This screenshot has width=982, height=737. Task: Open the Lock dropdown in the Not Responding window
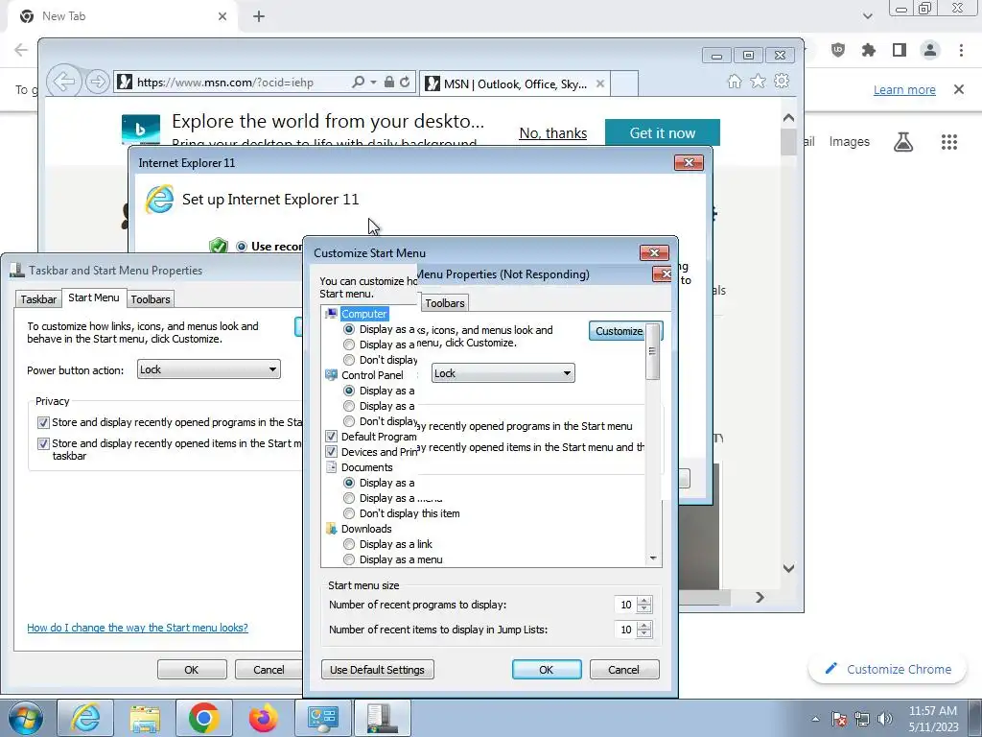[x=503, y=373]
